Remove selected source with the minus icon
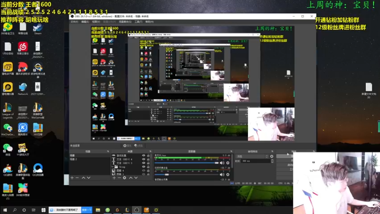This screenshot has width=380, height=214. [x=119, y=178]
